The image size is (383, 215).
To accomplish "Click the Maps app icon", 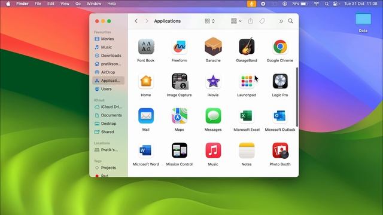I will click(179, 116).
